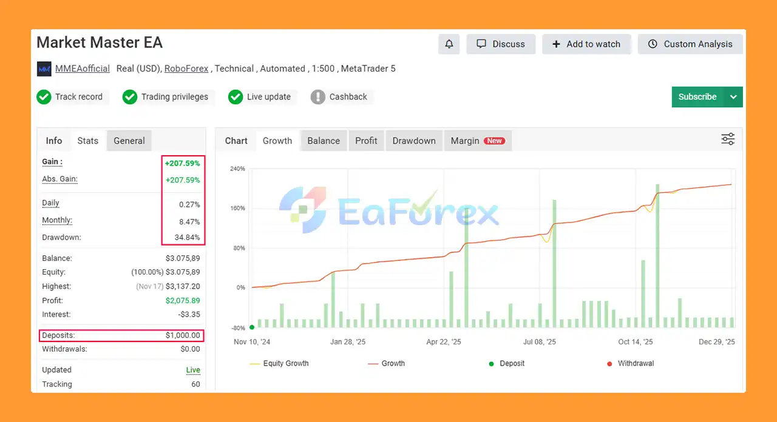Click the Live update checkmark icon

[236, 97]
